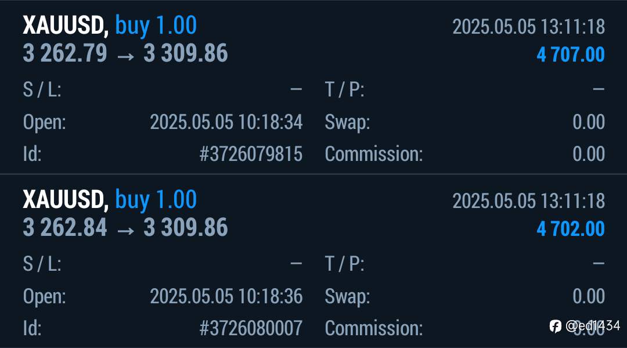
Task: Click the Facebook icon in the watermark
Action: 556,327
